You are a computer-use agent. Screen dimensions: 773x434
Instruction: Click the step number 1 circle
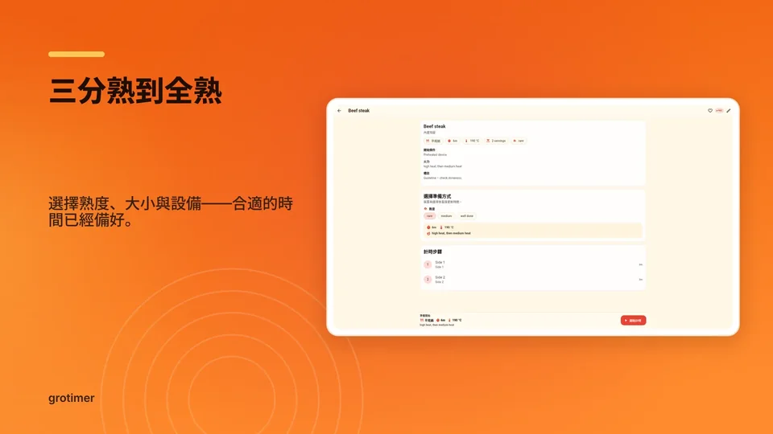coord(428,264)
